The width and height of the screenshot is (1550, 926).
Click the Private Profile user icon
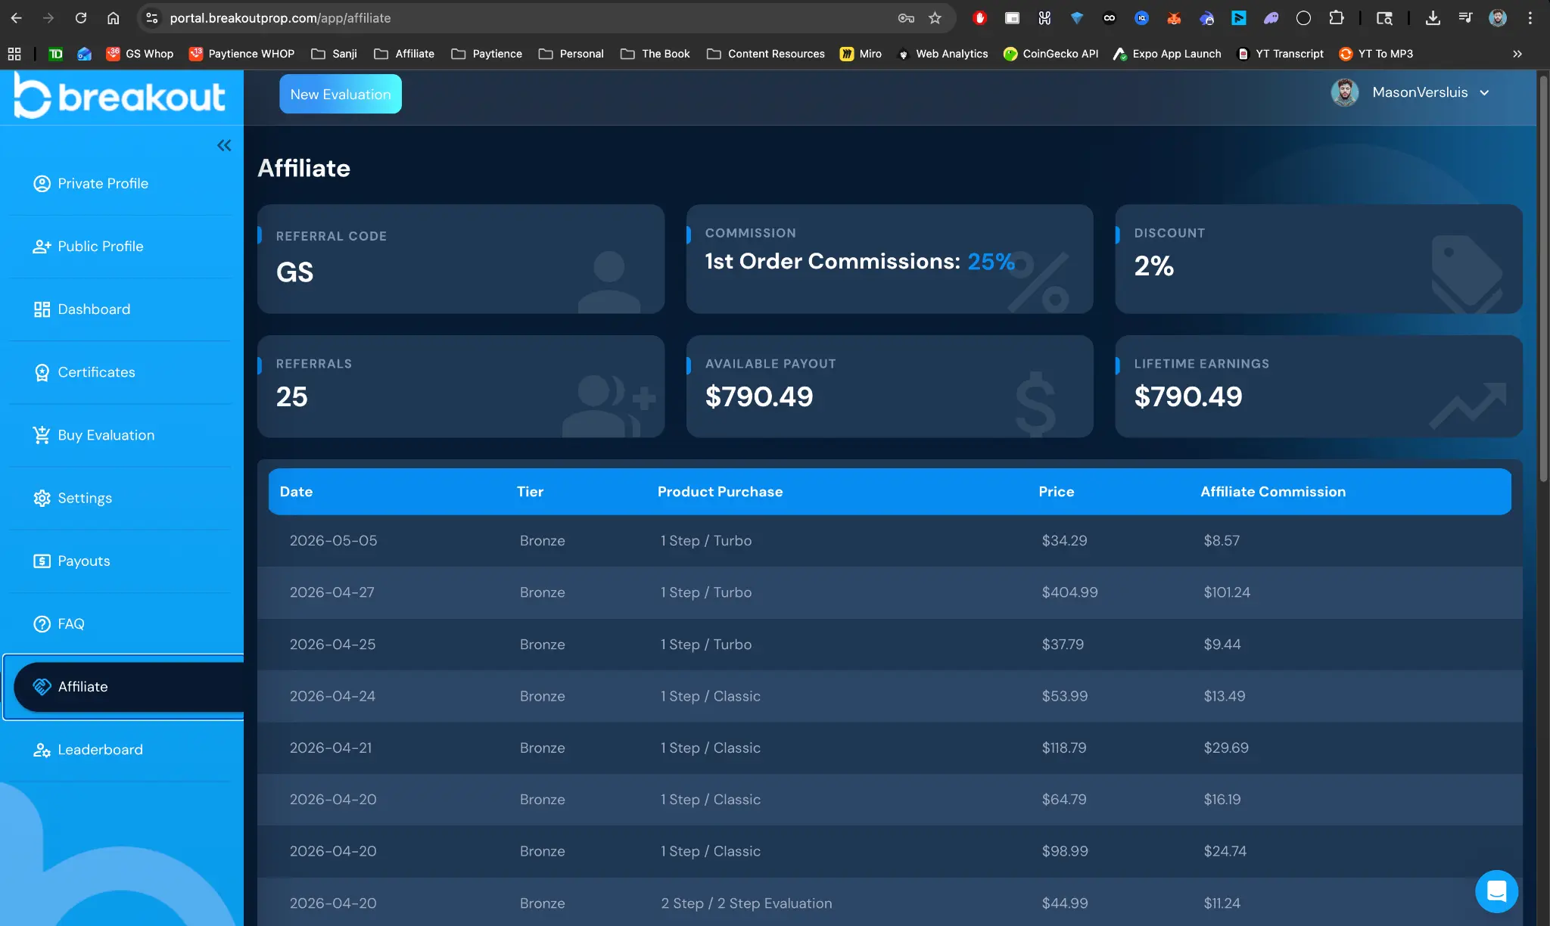point(42,183)
